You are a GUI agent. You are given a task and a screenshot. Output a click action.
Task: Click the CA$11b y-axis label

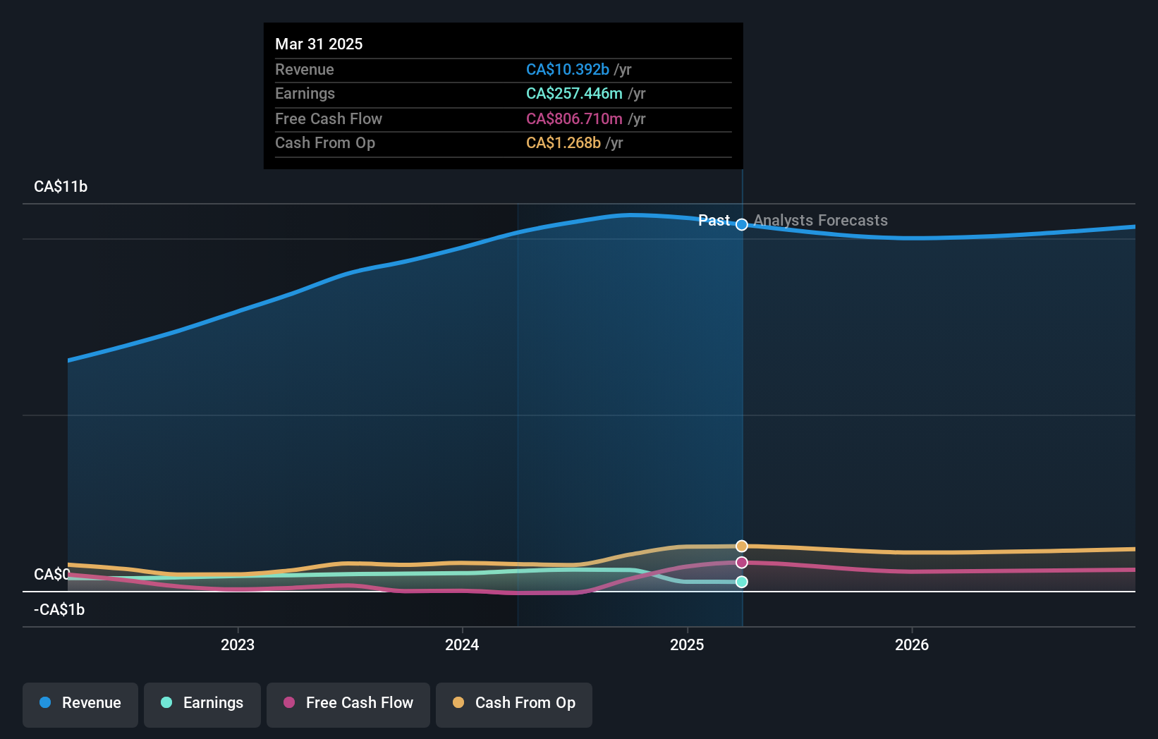(x=61, y=186)
